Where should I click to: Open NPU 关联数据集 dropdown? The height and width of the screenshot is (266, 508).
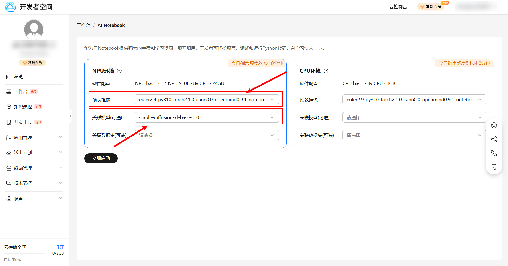pos(207,135)
